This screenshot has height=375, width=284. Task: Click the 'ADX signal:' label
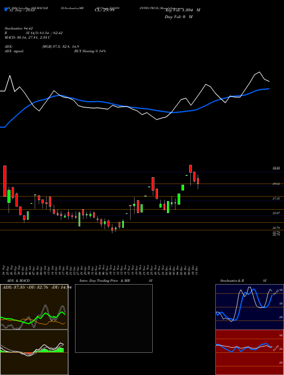click(14, 51)
